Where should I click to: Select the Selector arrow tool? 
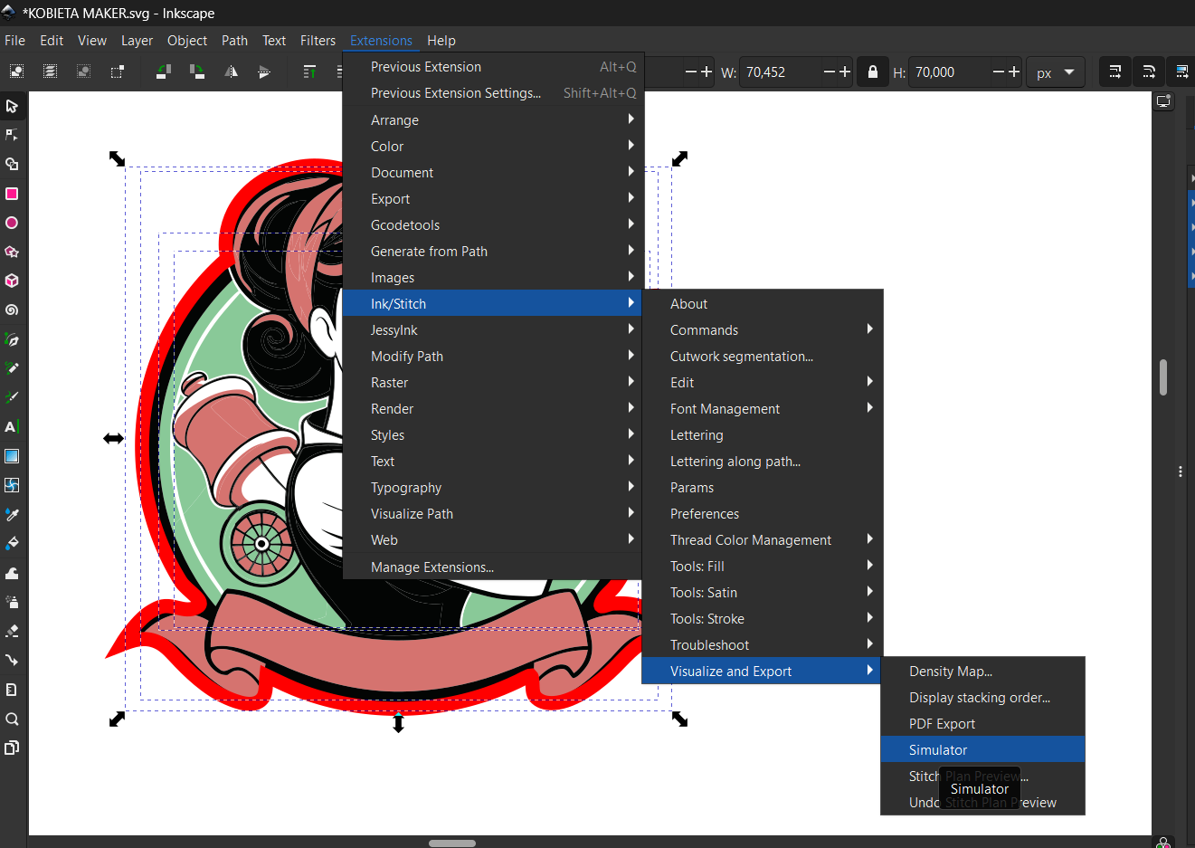[12, 106]
